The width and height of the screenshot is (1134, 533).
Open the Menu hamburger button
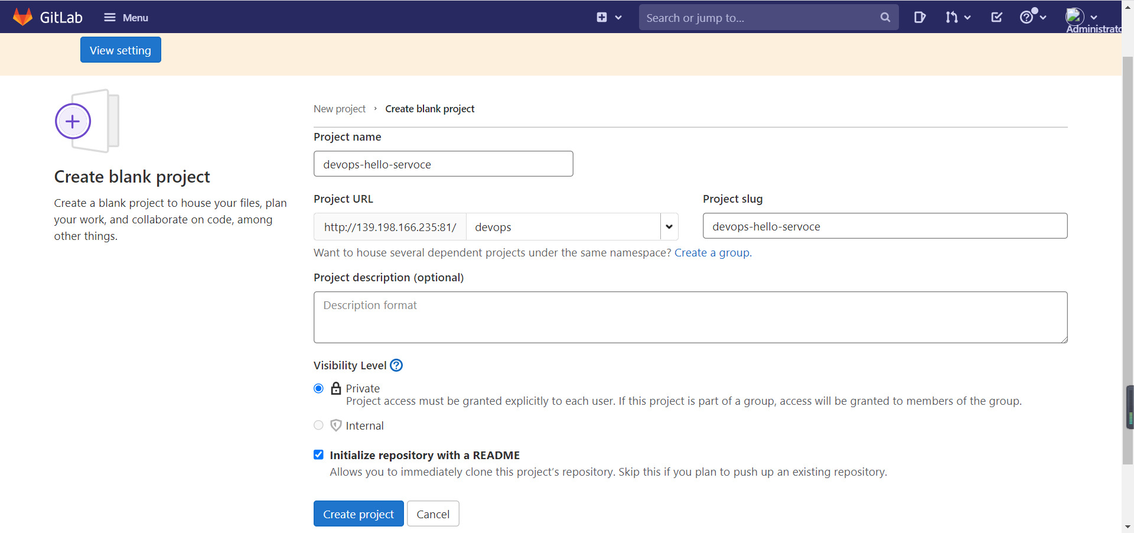coord(126,17)
